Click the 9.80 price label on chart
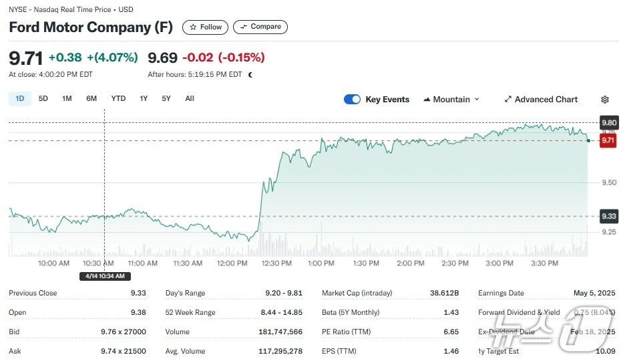Screen dimensions: 621x361 (608, 123)
